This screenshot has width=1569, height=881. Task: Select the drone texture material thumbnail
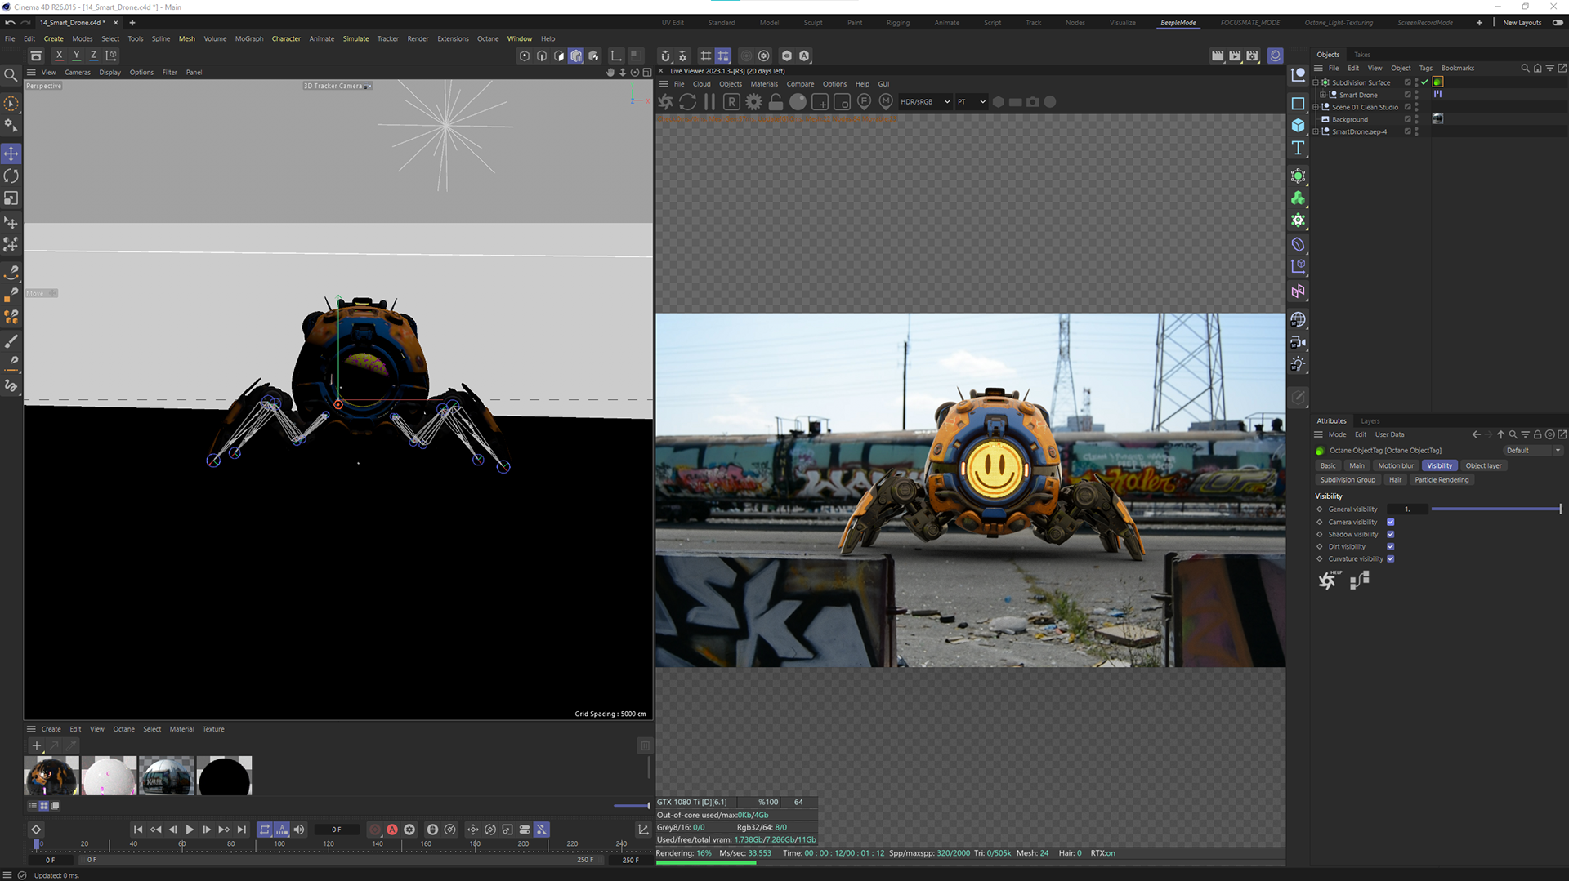[51, 776]
